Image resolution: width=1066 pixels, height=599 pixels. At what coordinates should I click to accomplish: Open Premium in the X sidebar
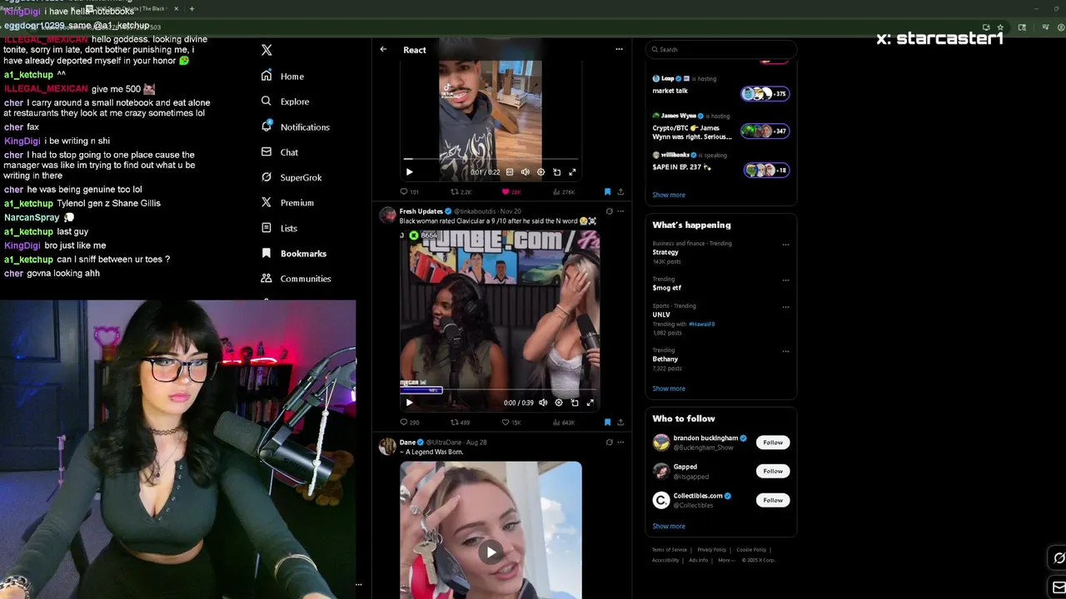point(287,202)
